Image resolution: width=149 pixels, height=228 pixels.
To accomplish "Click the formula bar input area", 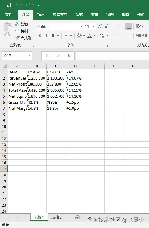I will [x=112, y=56].
